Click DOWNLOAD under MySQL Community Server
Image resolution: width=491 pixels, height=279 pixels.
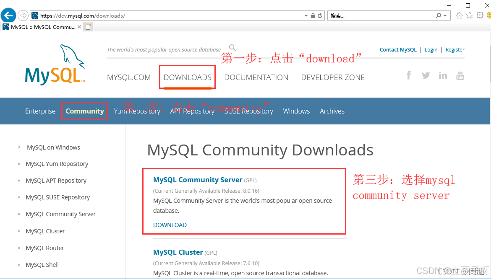(170, 225)
